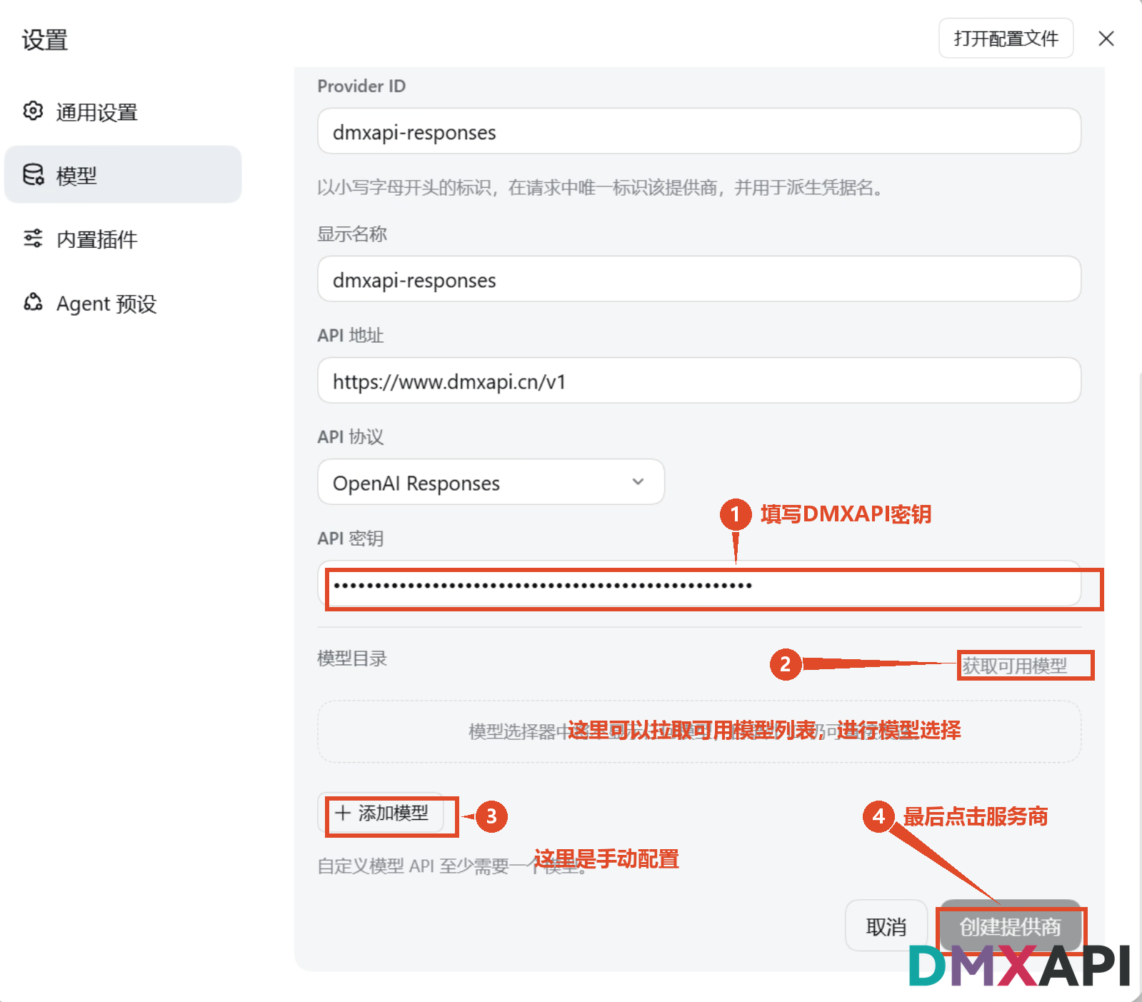The width and height of the screenshot is (1142, 1002).
Task: Click the gear icon beside 通用设置
Action: [33, 111]
